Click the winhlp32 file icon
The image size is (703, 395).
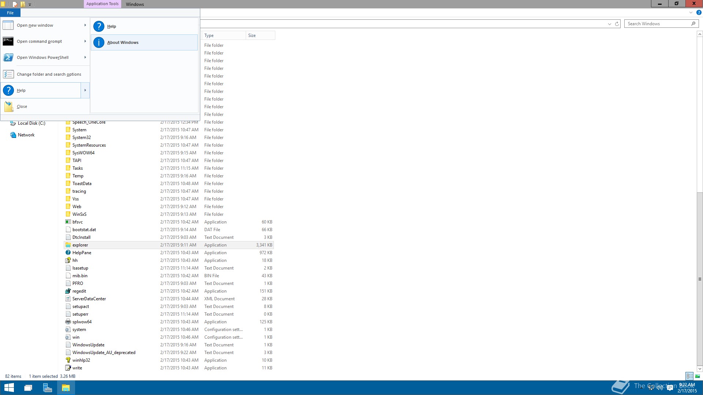tap(68, 360)
